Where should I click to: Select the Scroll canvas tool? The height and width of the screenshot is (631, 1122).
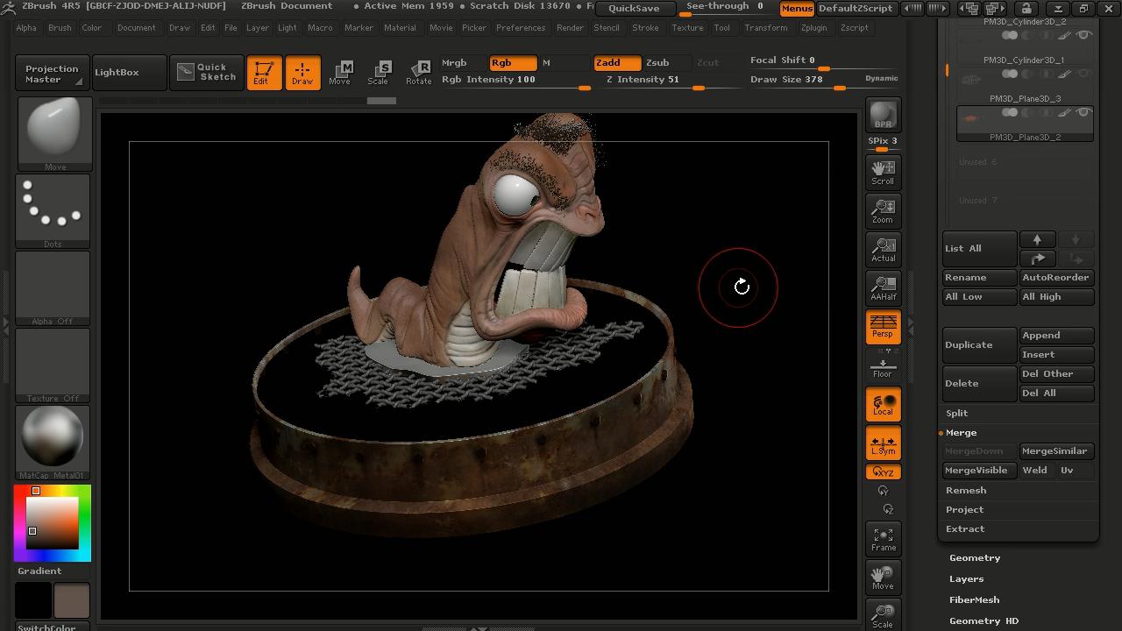pos(883,172)
